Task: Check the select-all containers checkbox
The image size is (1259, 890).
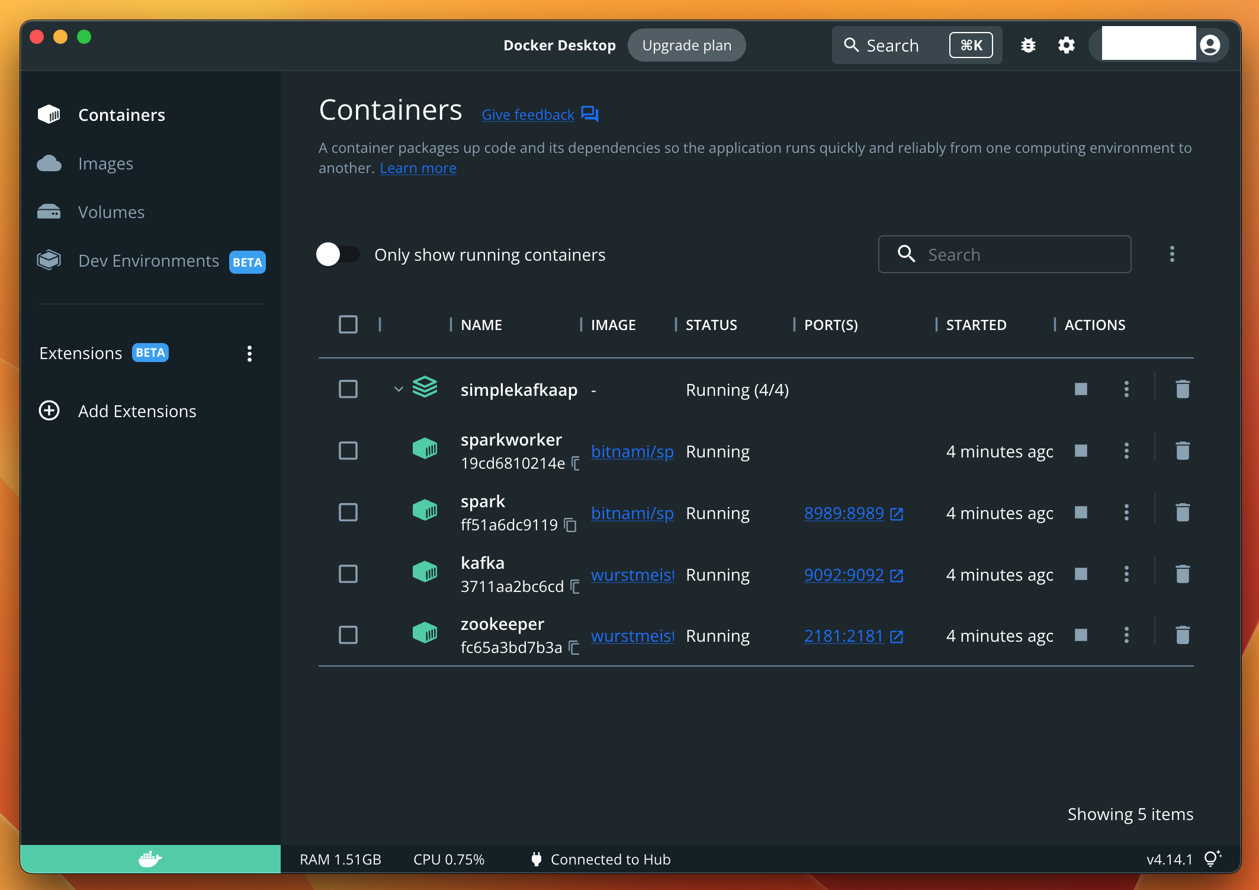Action: point(348,325)
